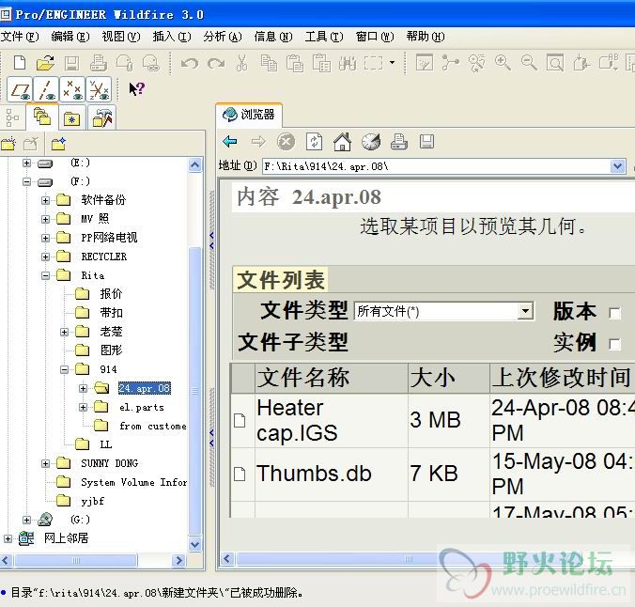Sort by 上次修改时间 column header
The width and height of the screenshot is (635, 607).
[x=562, y=378]
